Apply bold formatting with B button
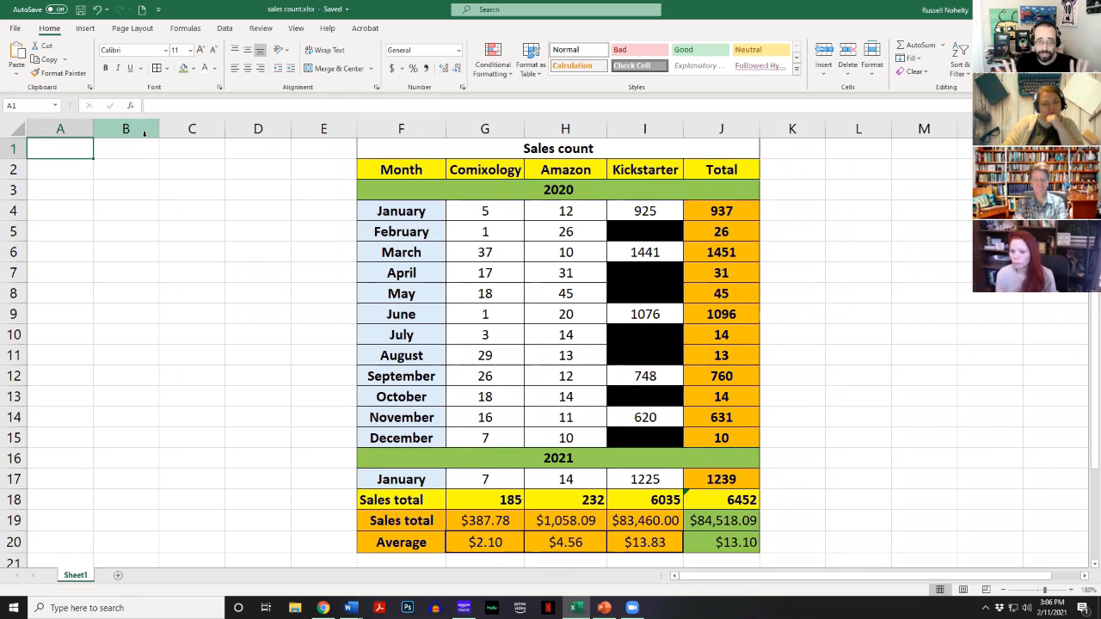Image resolution: width=1101 pixels, height=619 pixels. point(106,68)
